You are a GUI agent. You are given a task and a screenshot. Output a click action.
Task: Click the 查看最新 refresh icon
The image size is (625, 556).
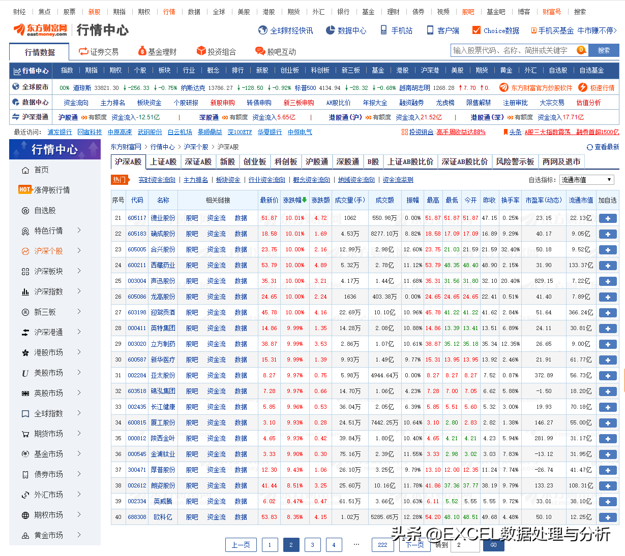[590, 147]
